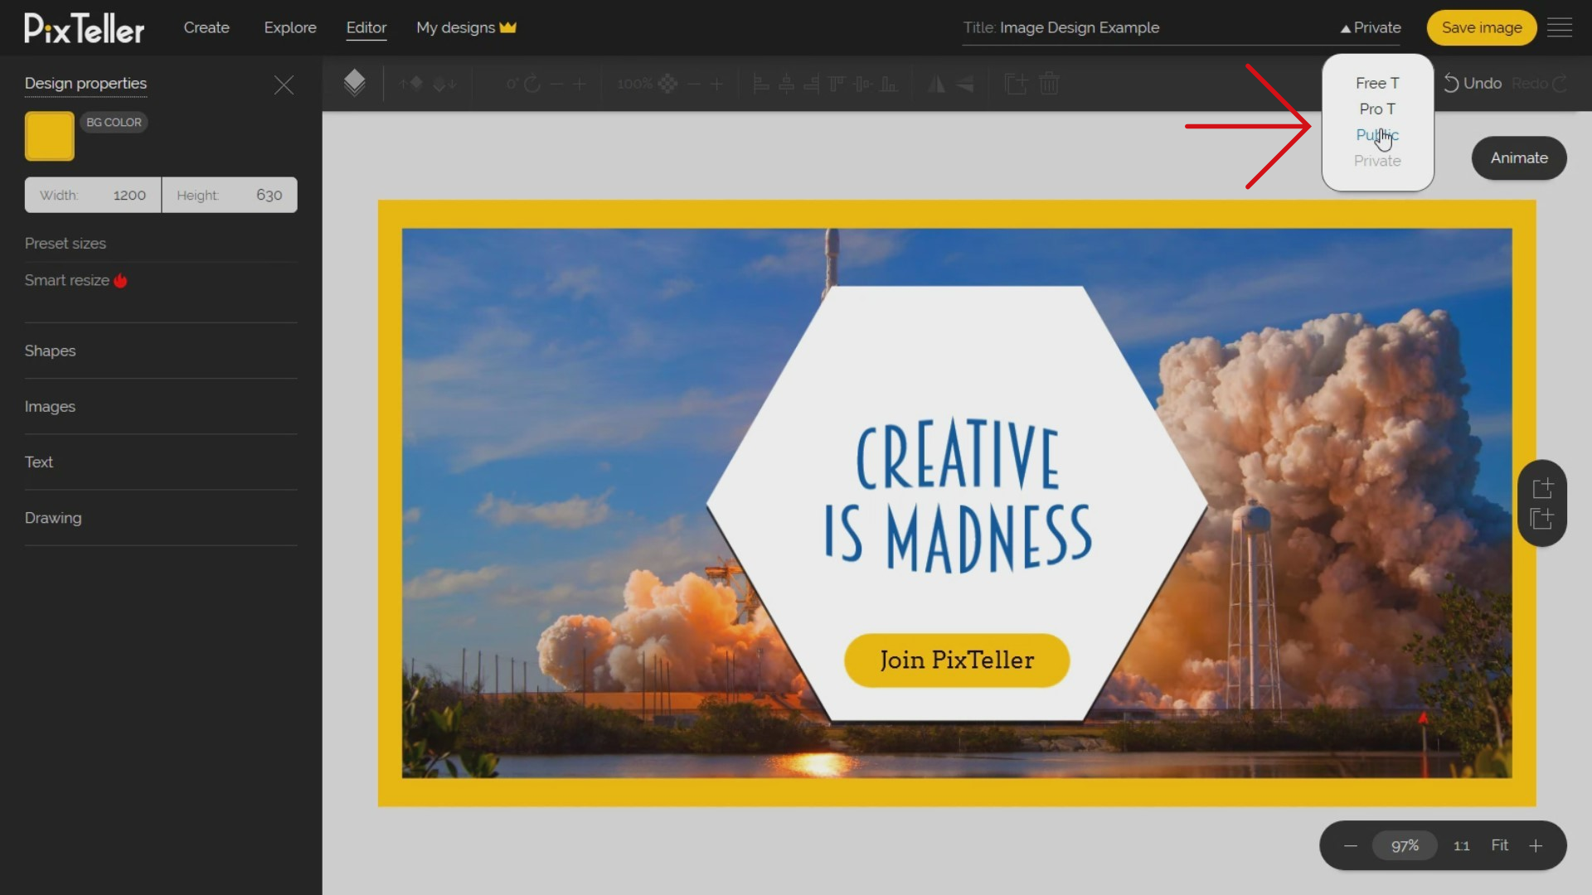The image size is (1592, 895).
Task: Flip element horizontally
Action: tap(937, 84)
